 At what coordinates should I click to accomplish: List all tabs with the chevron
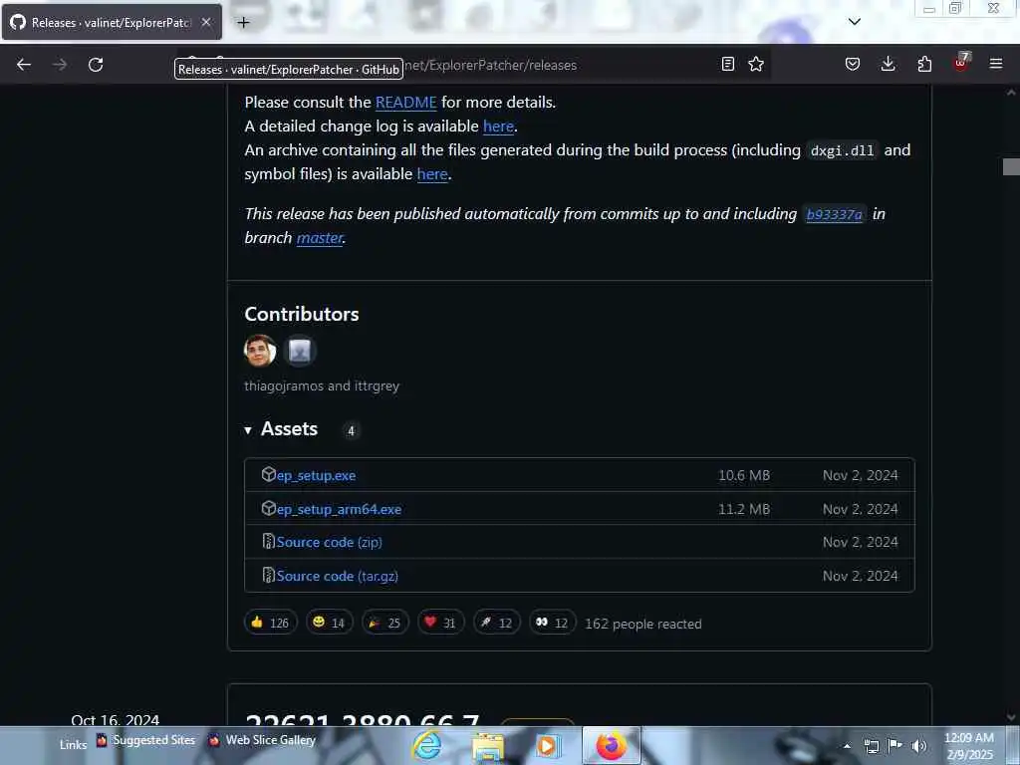[x=855, y=22]
